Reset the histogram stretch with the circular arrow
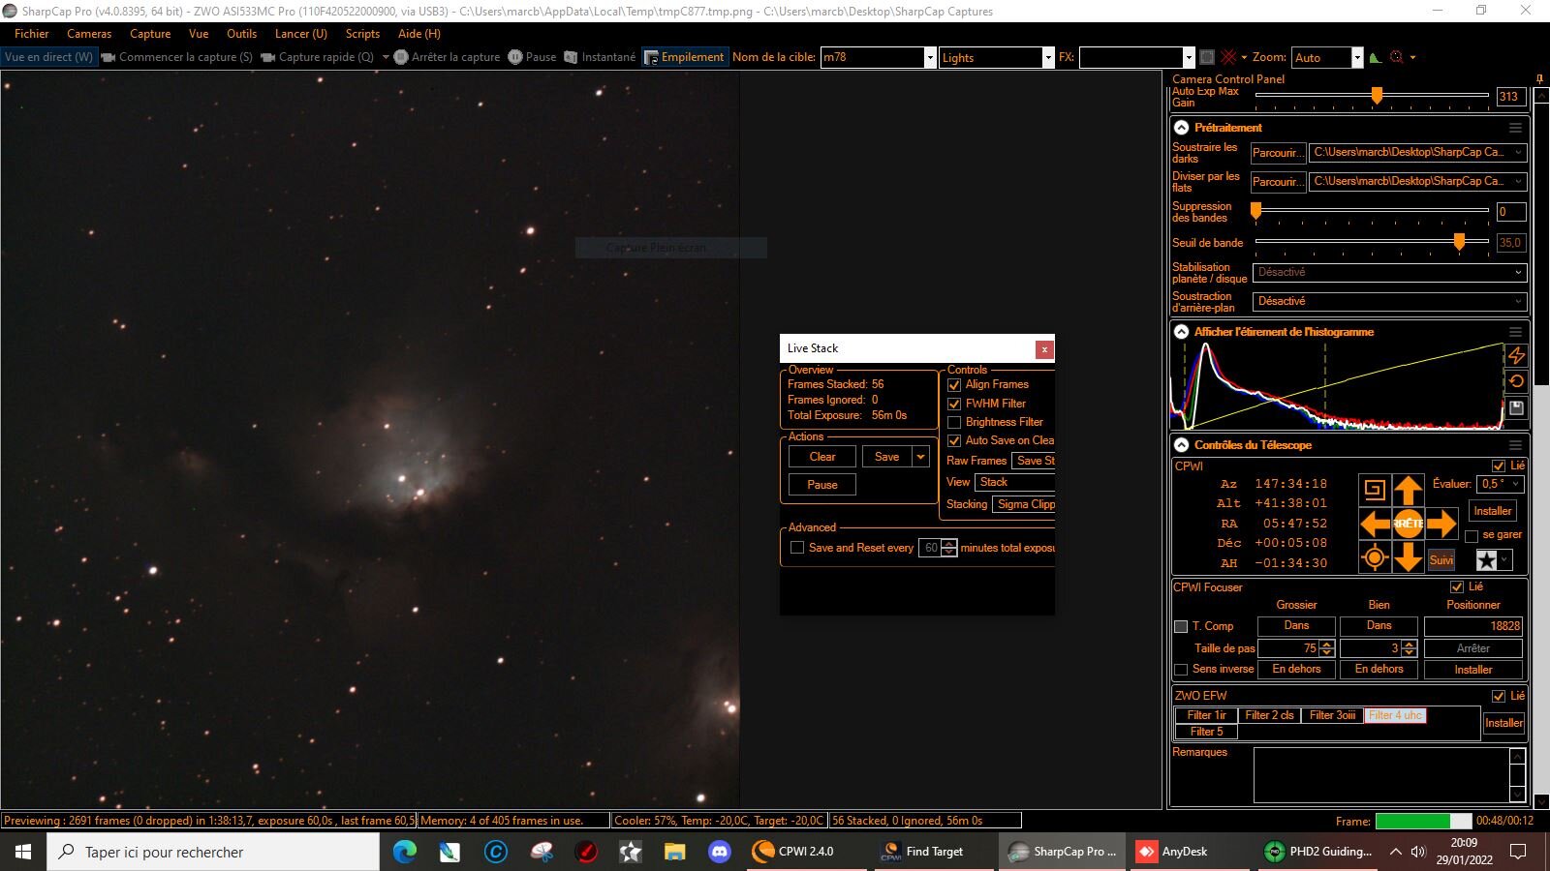 point(1517,381)
